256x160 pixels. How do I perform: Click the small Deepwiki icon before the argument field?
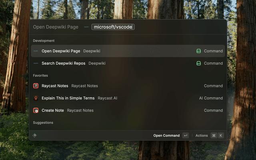point(86,27)
